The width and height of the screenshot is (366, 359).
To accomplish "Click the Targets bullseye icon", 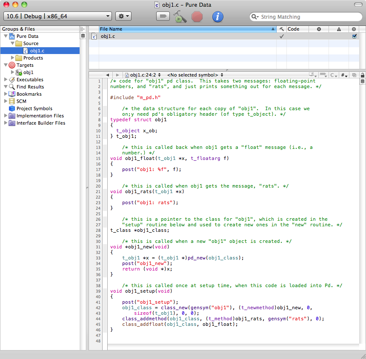I will click(12, 65).
